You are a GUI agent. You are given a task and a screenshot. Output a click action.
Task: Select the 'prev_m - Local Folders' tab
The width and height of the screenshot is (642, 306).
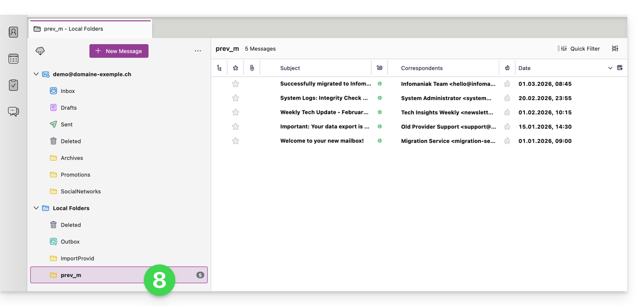click(x=90, y=29)
